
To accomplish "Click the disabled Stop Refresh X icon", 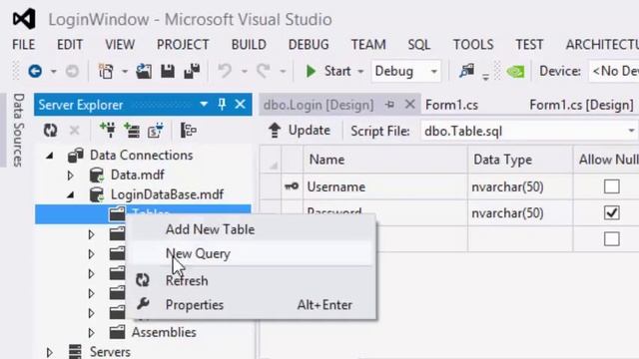I will pyautogui.click(x=74, y=131).
